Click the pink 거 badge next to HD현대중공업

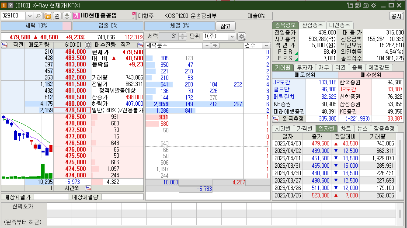tap(76, 16)
